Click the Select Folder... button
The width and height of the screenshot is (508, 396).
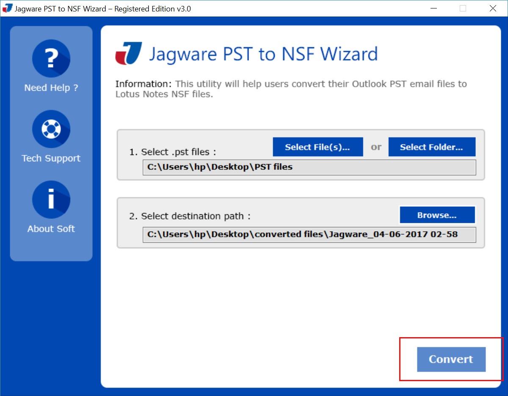431,147
